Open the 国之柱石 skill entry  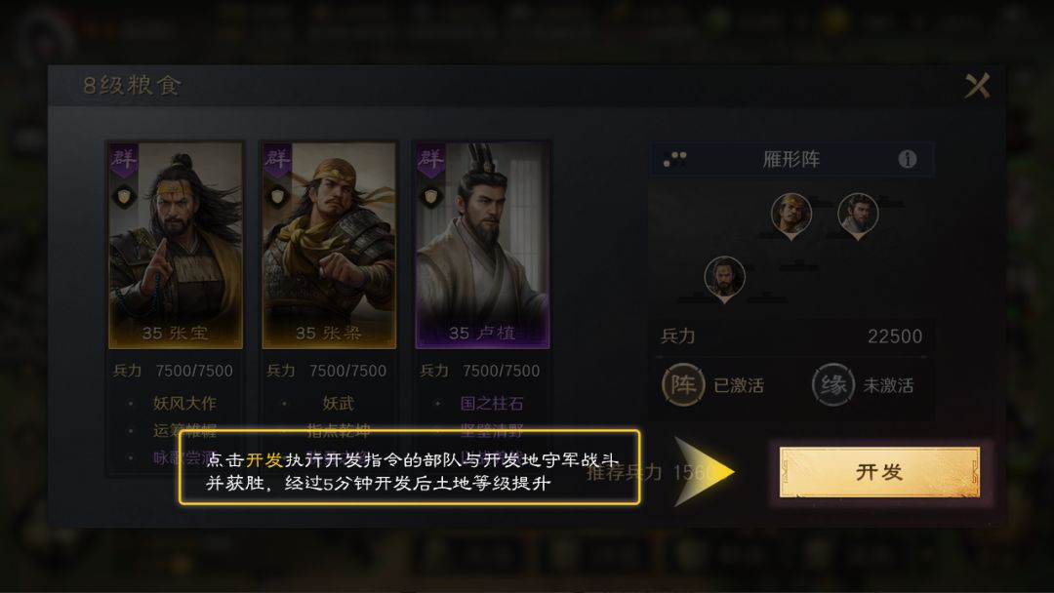[491, 403]
